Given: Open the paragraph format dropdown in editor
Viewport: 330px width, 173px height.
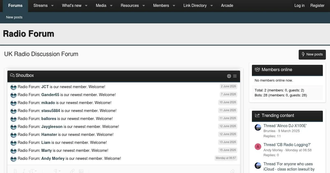Looking at the screenshot, I should 57,171.
